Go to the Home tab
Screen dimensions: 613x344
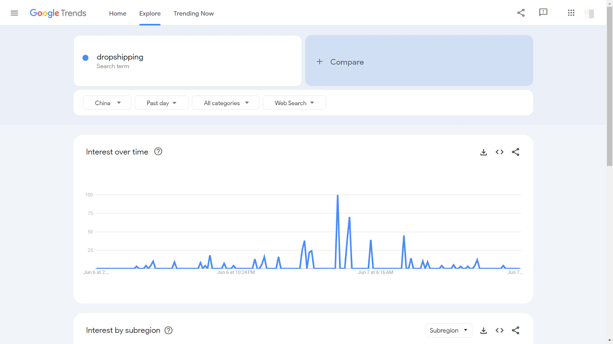coord(118,13)
